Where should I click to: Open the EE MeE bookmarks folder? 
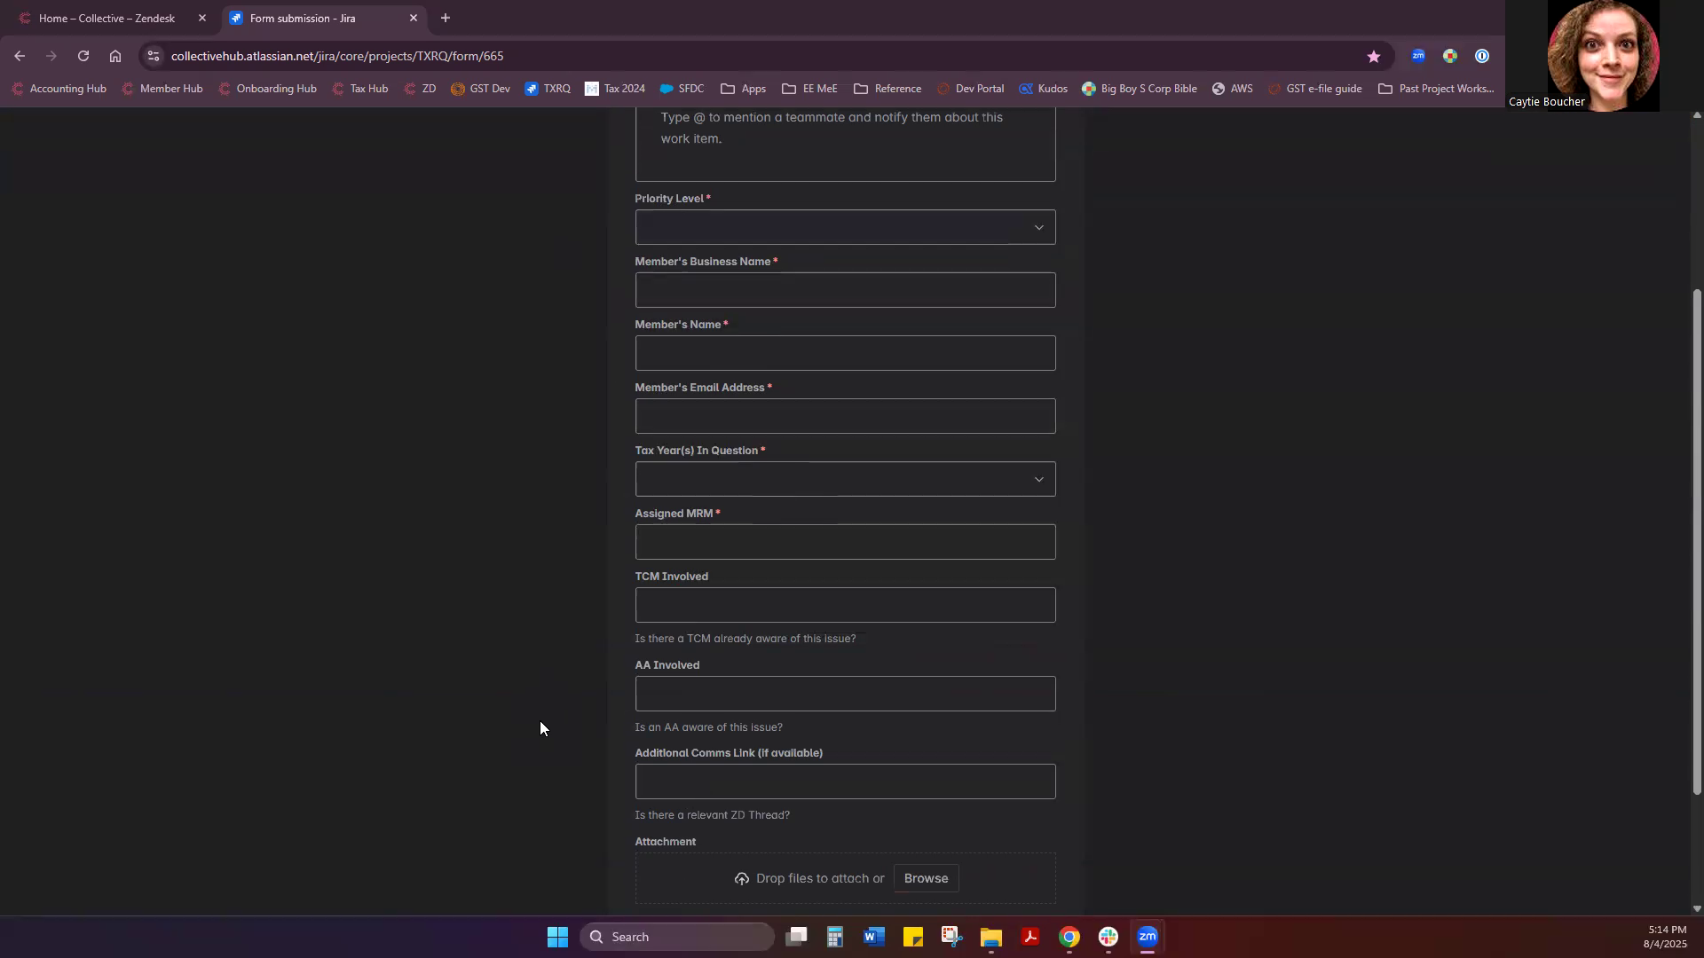(809, 89)
